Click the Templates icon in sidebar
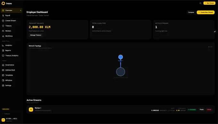 tap(3, 75)
